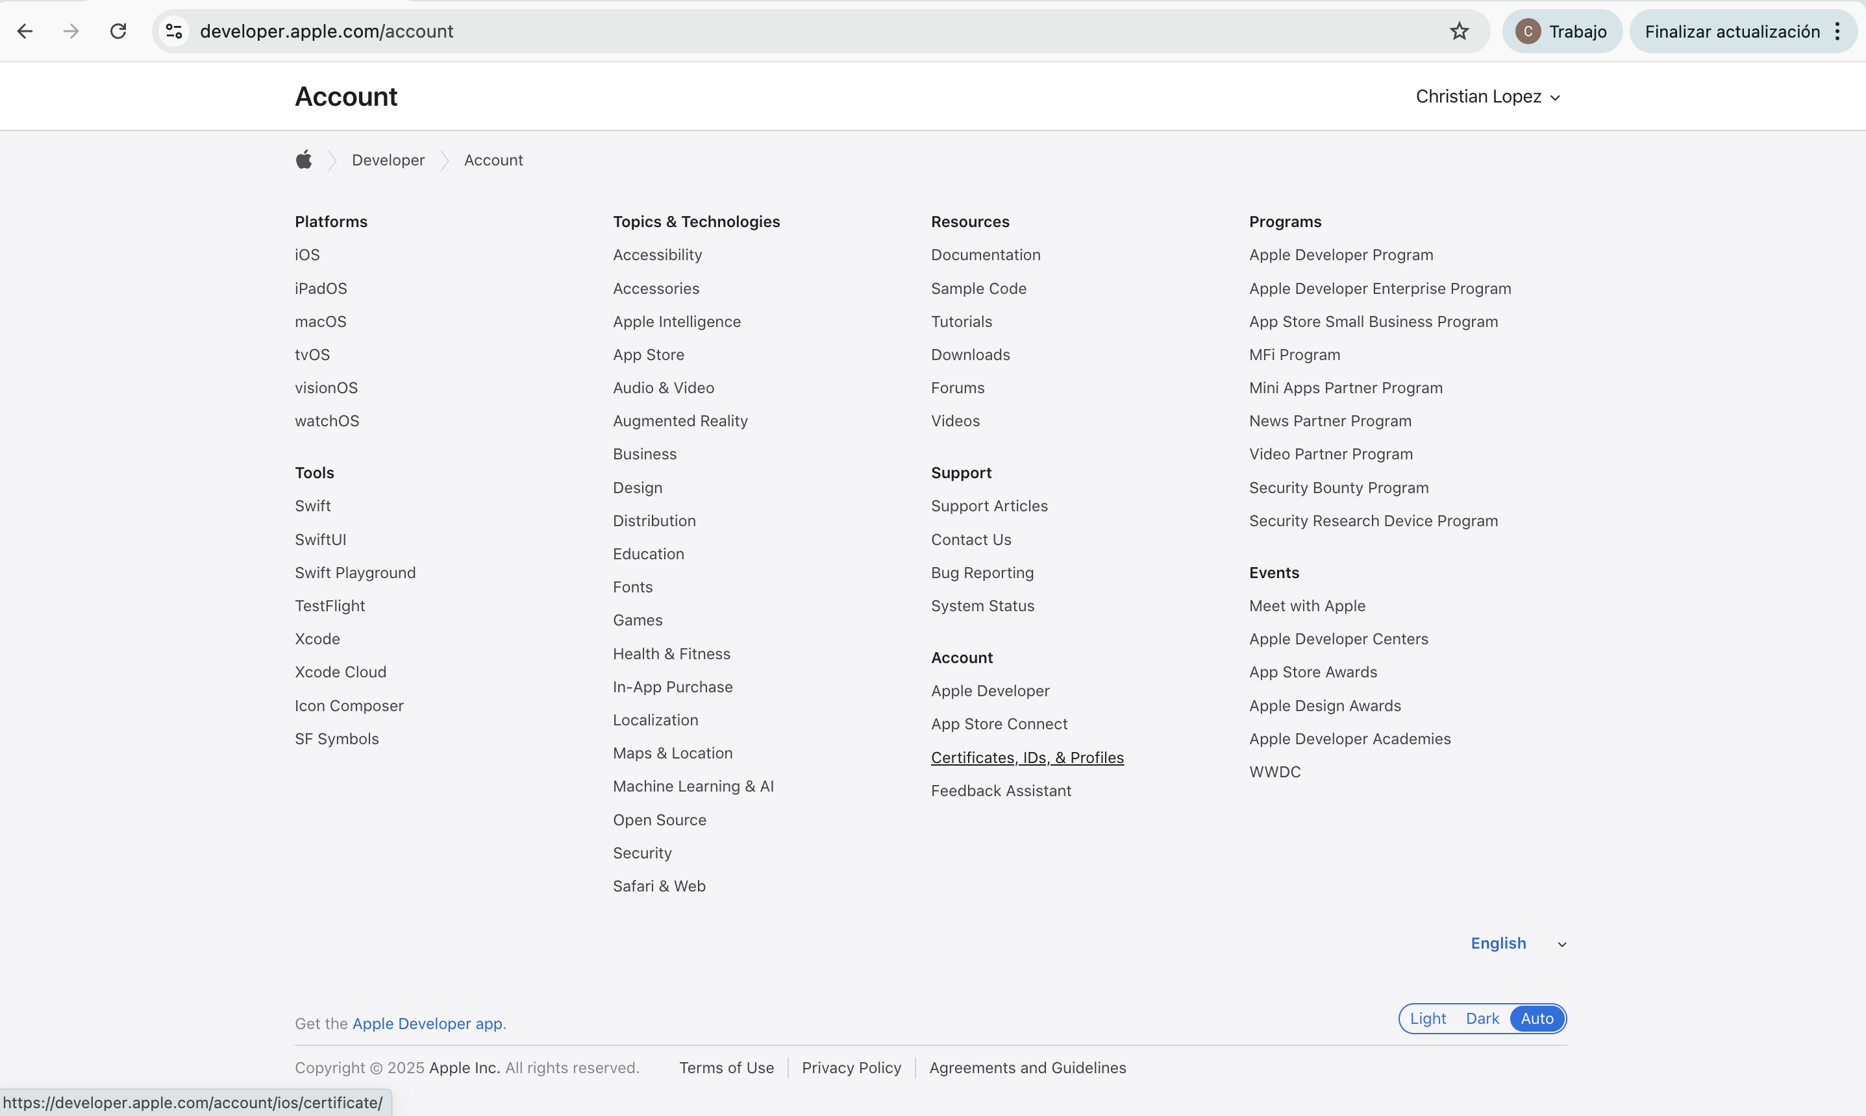Select the Account breadcrumb item
The width and height of the screenshot is (1866, 1116).
point(493,160)
